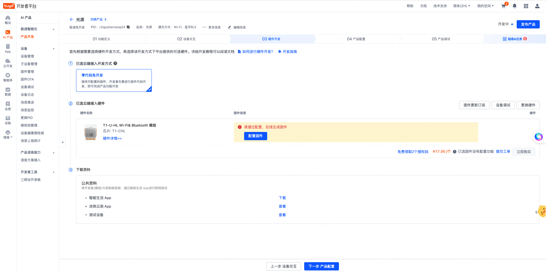Open the 简体(ZH) language dropdown

click(x=461, y=6)
